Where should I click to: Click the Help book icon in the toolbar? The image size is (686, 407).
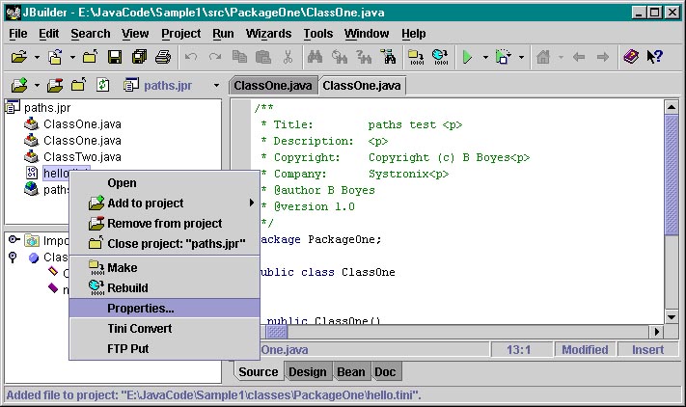pyautogui.click(x=630, y=58)
